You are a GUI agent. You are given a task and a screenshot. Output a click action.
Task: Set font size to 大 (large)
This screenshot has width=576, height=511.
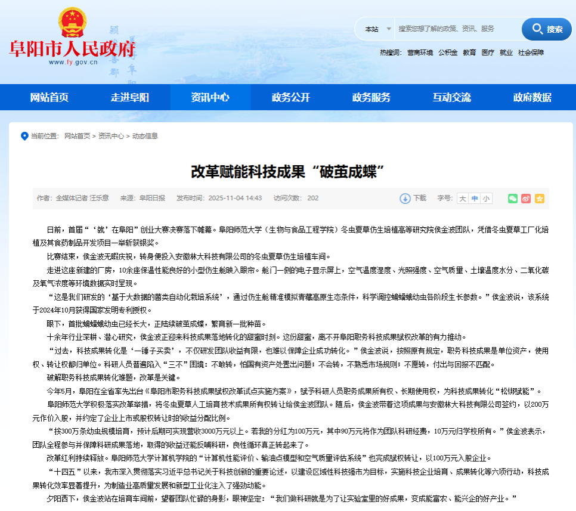[463, 199]
